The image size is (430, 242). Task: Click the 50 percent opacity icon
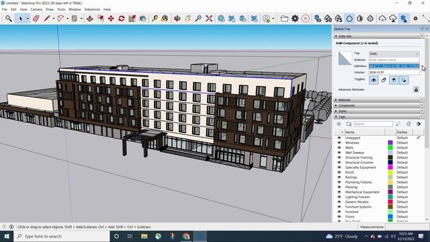tap(328, 18)
